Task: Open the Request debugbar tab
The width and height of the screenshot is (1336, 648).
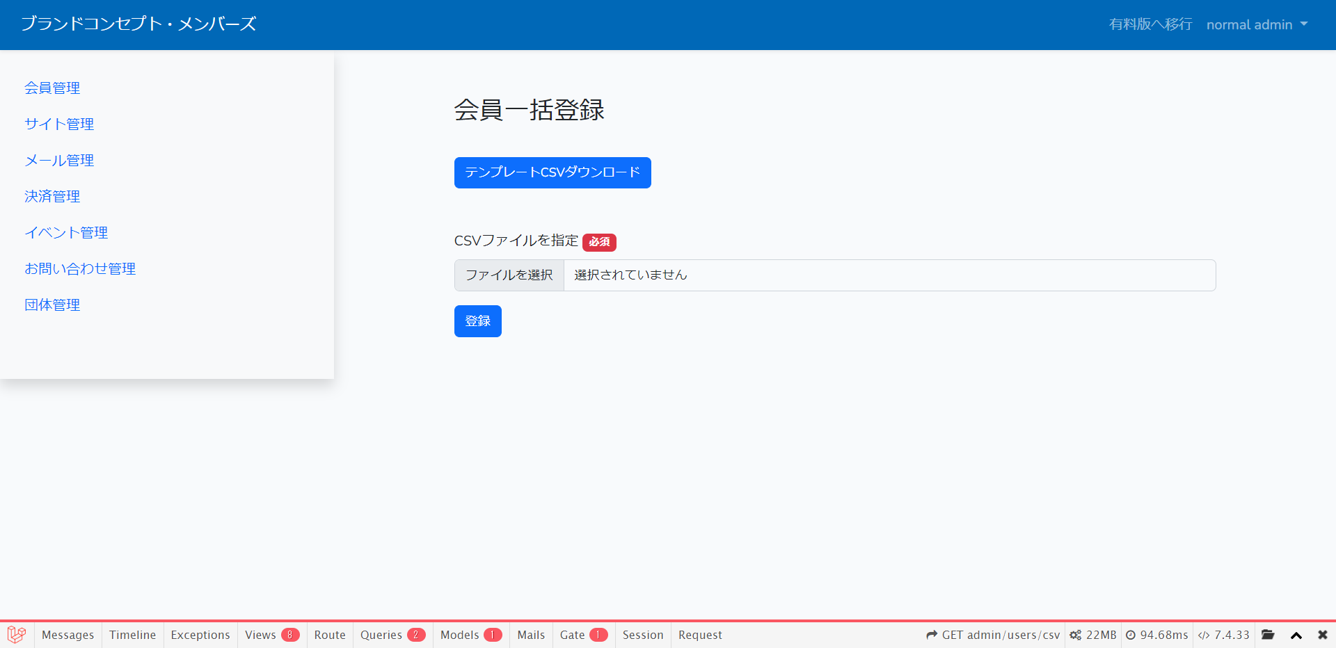Action: pyautogui.click(x=700, y=635)
